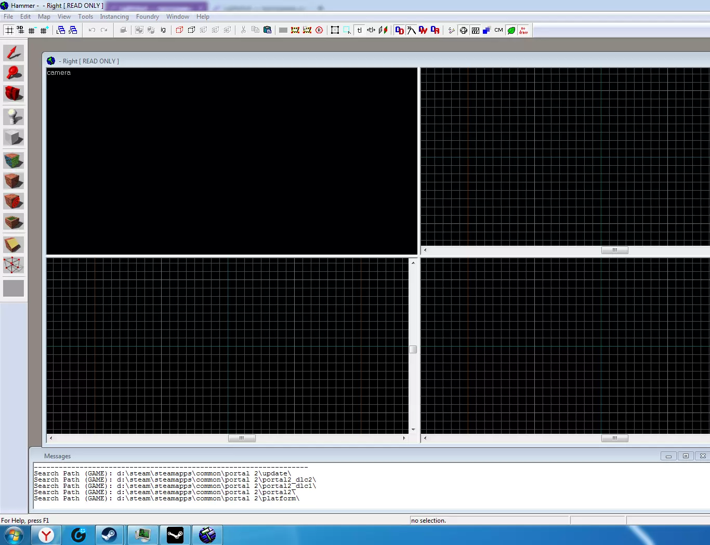The image size is (710, 545).
Task: Click the Paste toolbar button
Action: point(268,30)
